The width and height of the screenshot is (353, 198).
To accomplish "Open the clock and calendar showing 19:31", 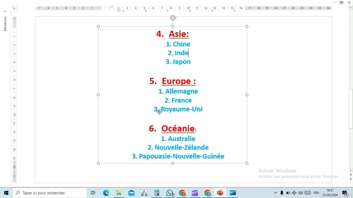I will click(x=330, y=193).
